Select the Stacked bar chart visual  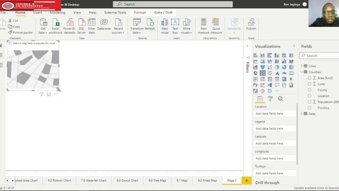(x=255, y=55)
